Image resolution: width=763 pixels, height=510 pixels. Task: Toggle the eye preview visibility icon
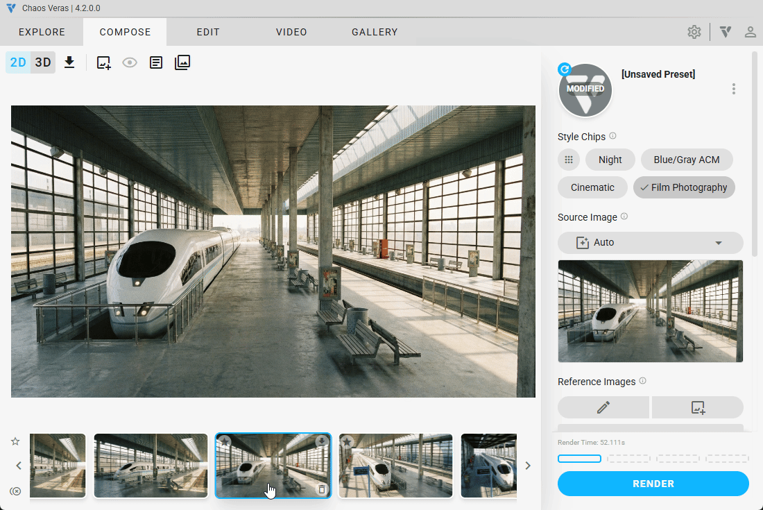(x=130, y=62)
